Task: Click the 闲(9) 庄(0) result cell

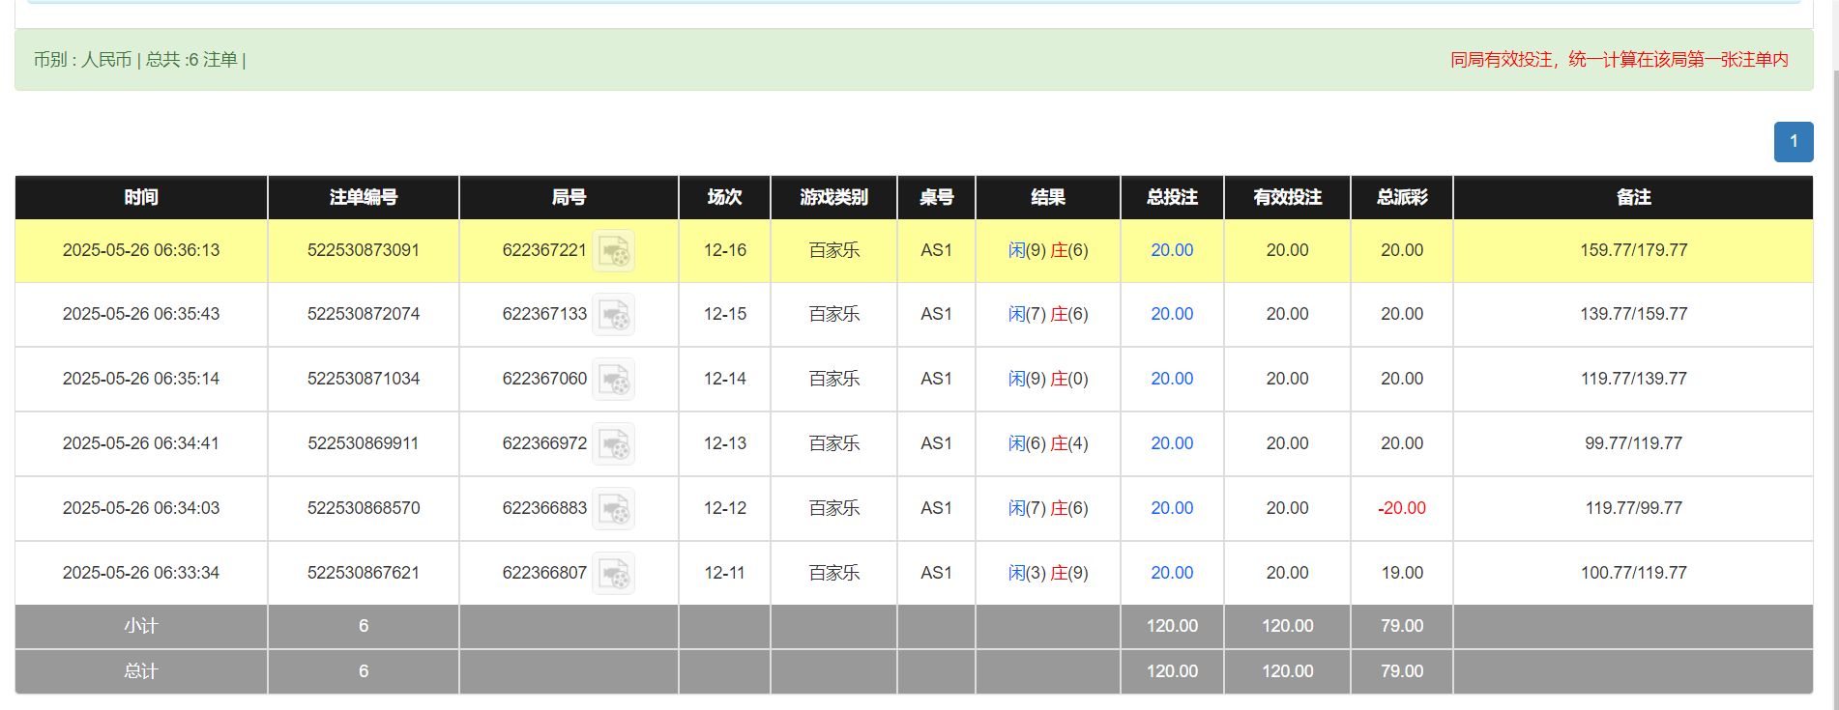Action: [x=1047, y=379]
